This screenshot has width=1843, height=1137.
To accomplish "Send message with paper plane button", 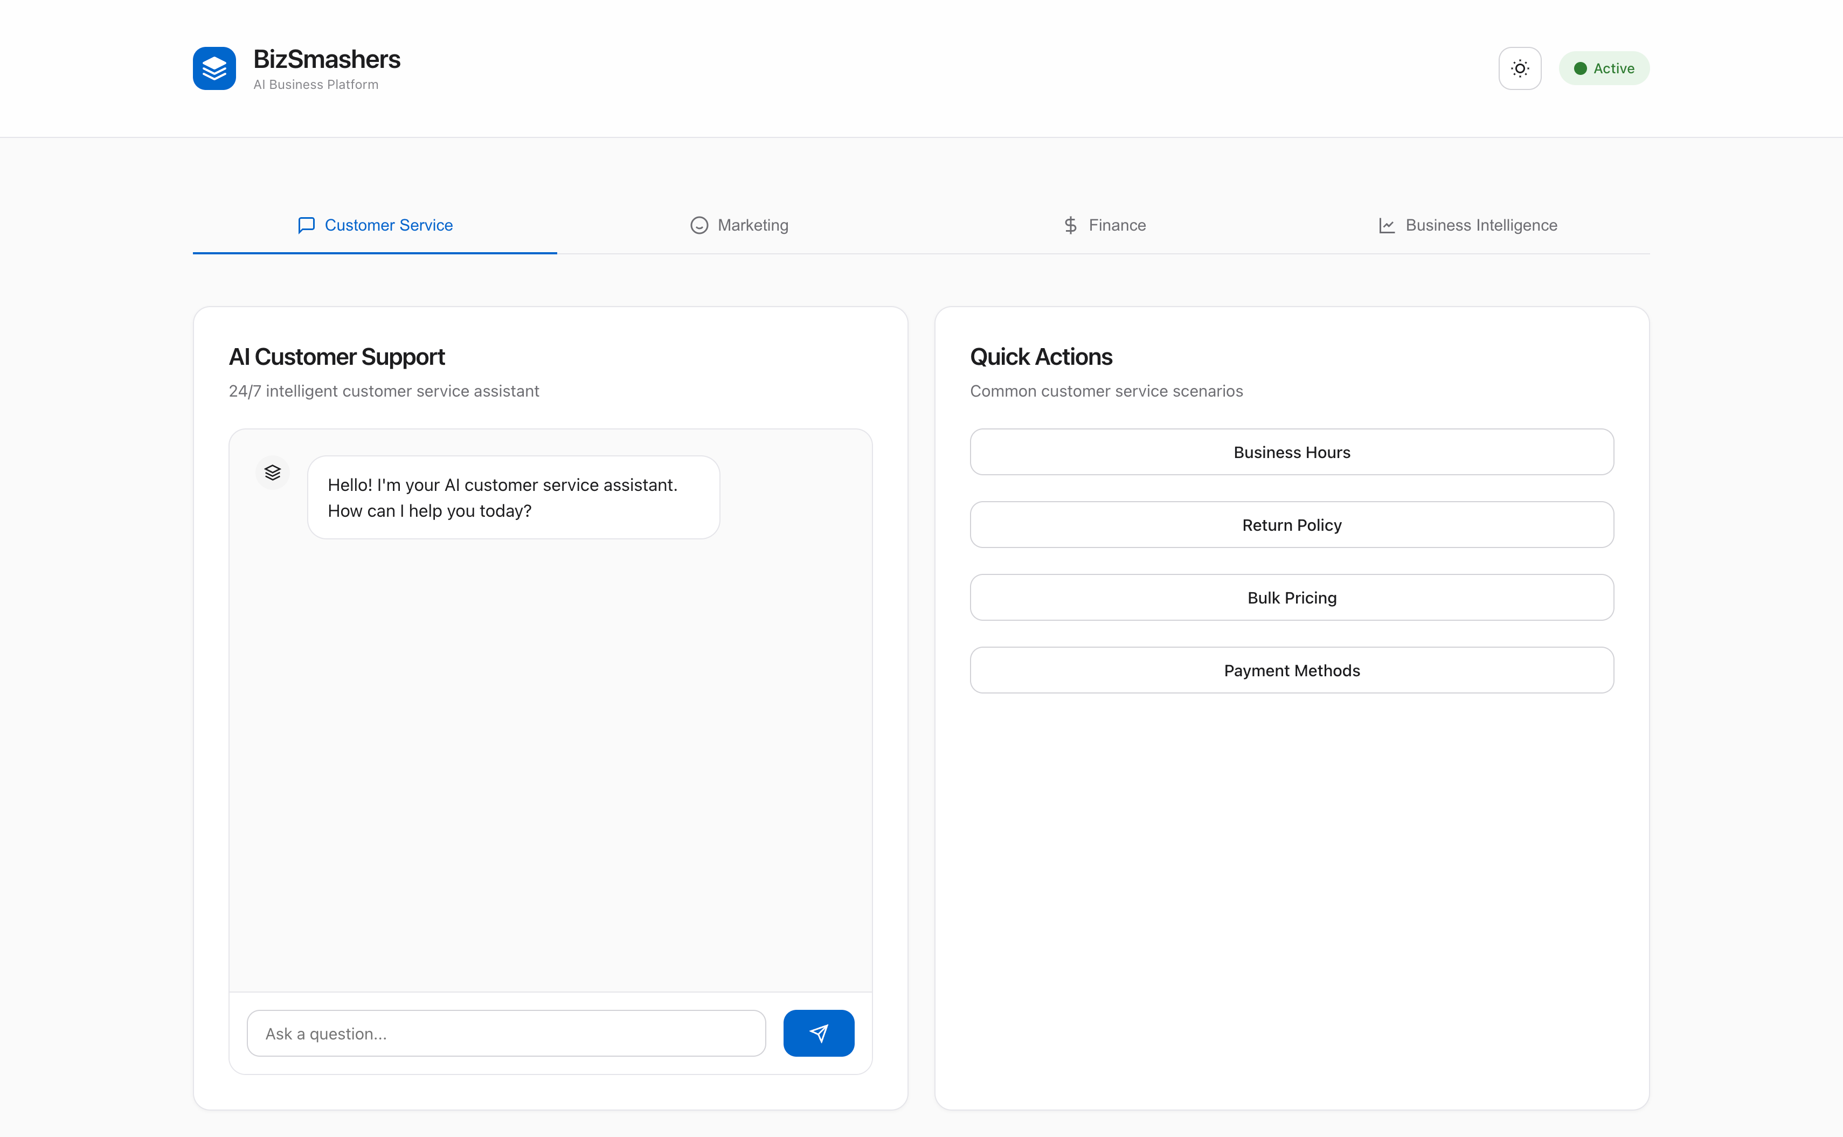I will (x=818, y=1033).
